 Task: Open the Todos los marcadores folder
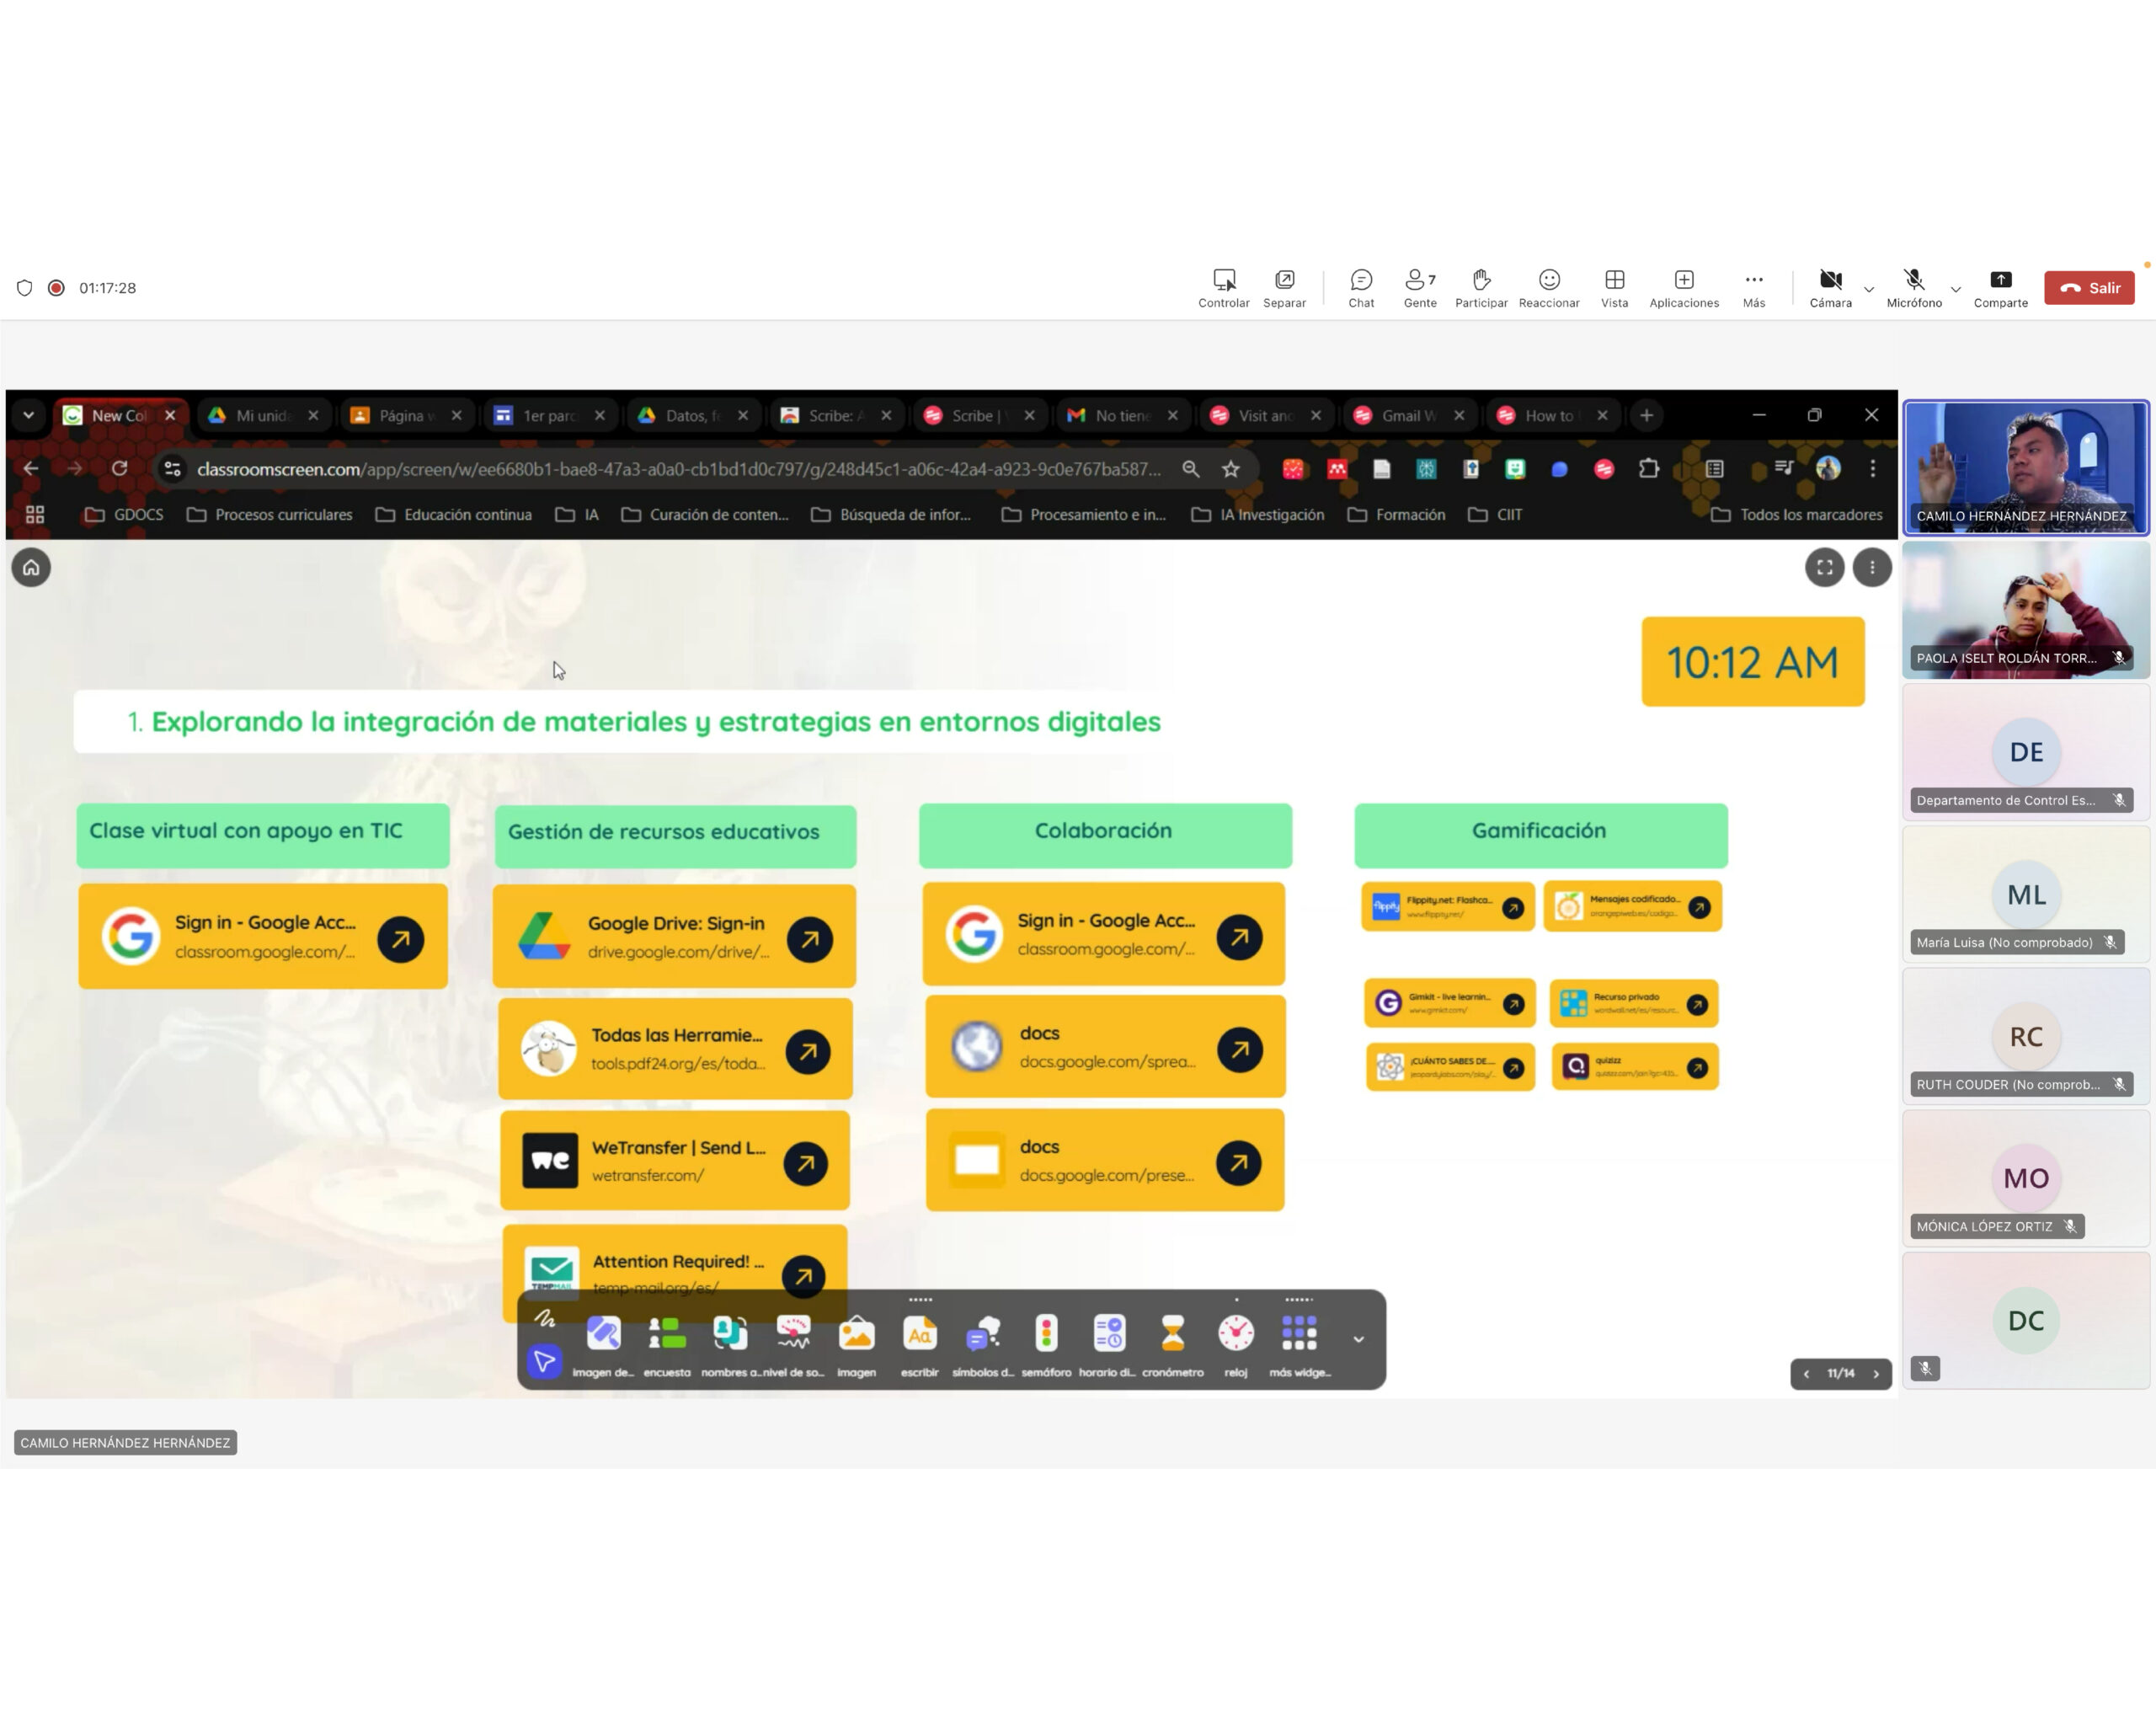click(1797, 515)
